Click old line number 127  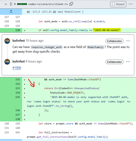pos(6,17)
